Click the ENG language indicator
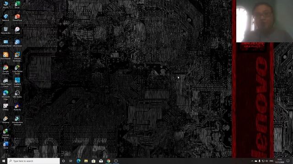This screenshot has width=293, height=164. point(271,161)
